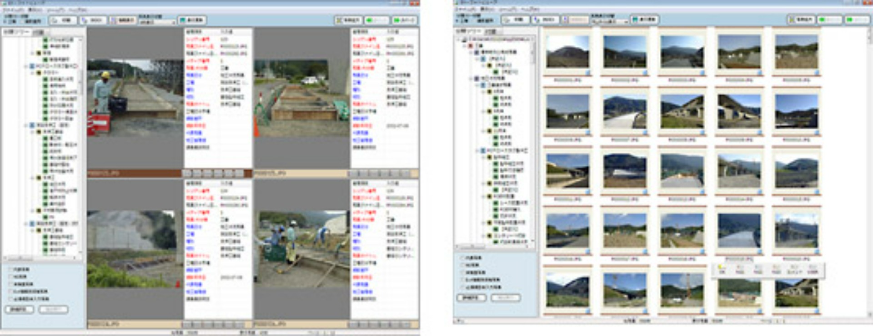Click the third toolbar button in left window
Image resolution: width=873 pixels, height=336 pixels.
point(122,20)
